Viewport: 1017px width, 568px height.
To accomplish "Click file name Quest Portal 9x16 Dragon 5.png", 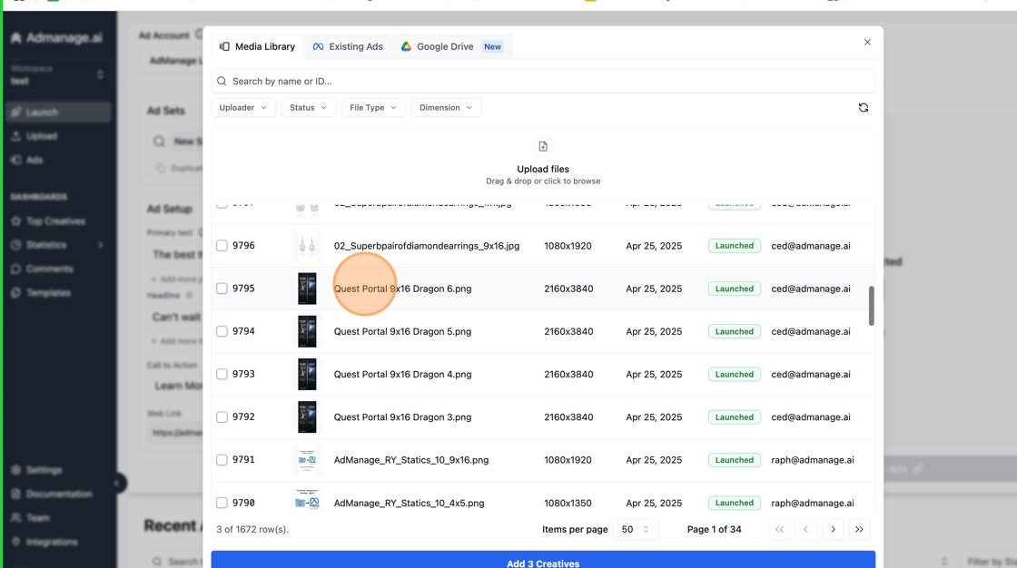I will [403, 331].
